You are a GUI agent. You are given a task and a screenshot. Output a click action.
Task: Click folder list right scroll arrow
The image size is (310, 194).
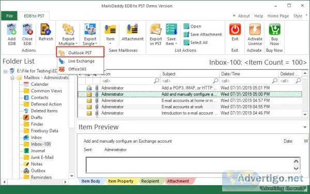coord(66,182)
